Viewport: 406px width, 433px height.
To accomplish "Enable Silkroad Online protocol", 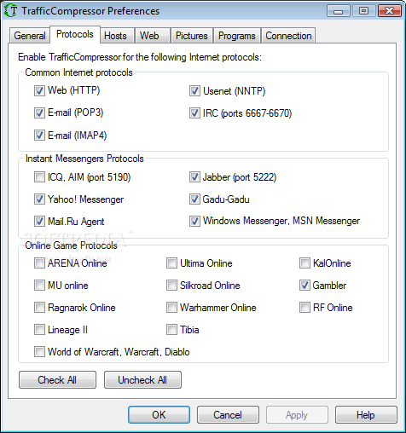I will coord(171,286).
